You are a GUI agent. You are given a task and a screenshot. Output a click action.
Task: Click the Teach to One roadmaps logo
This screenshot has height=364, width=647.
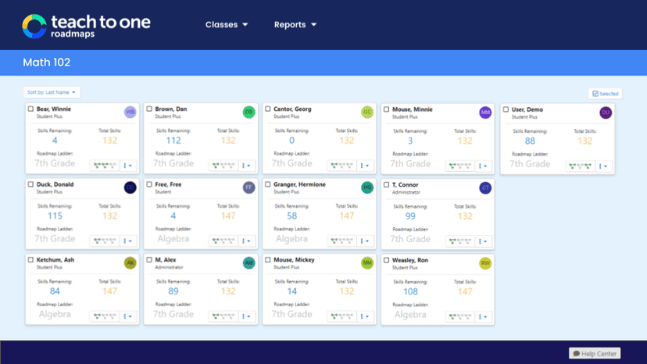coord(86,25)
